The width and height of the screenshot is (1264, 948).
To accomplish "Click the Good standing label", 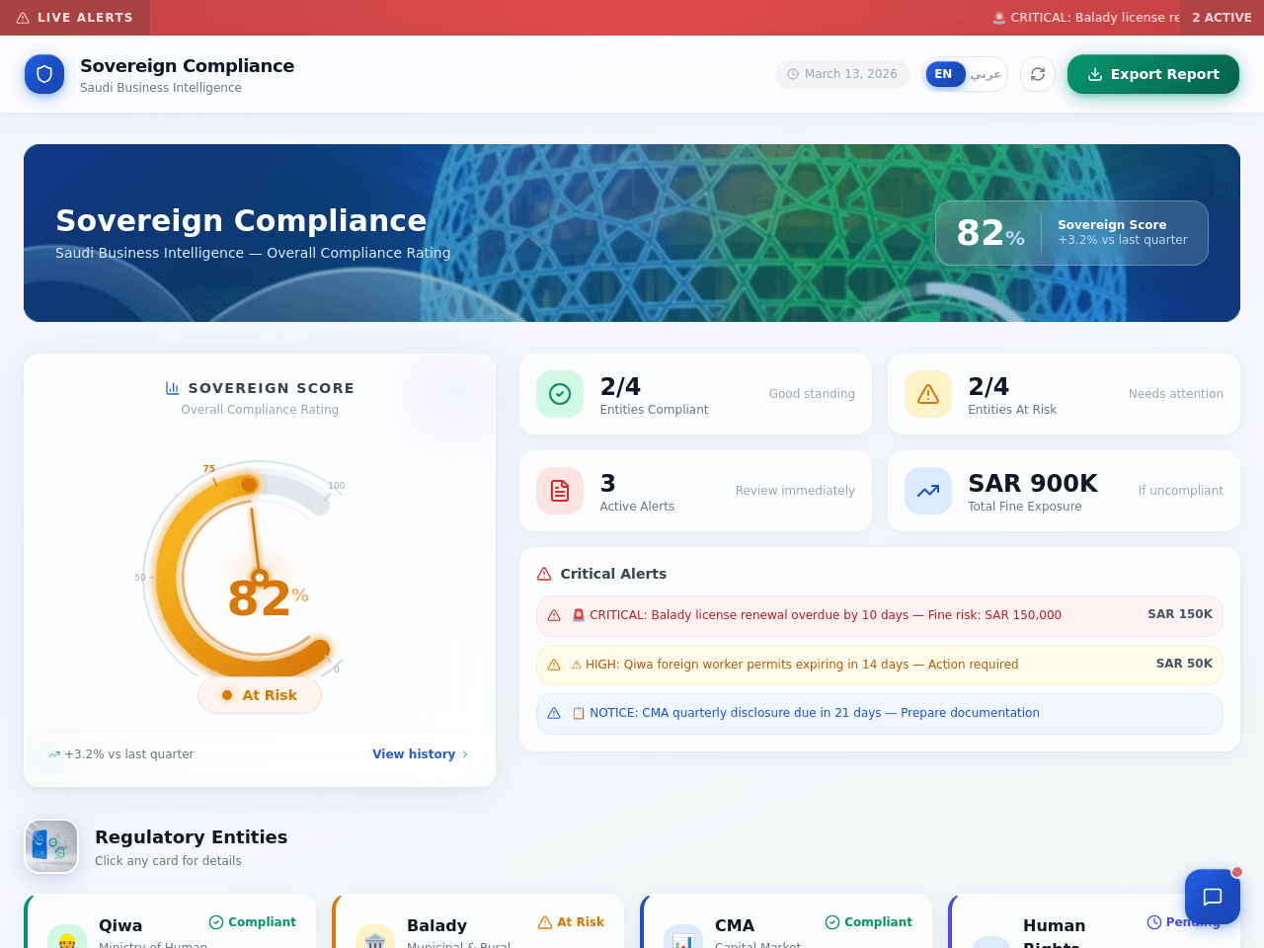I will [812, 394].
